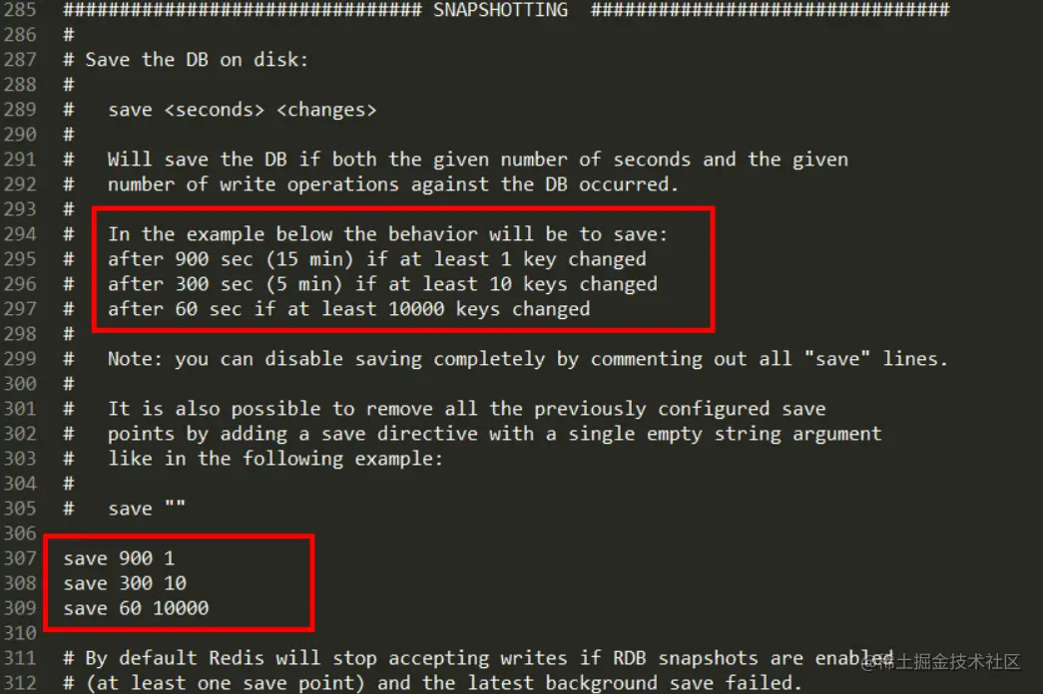
Task: Click the "Will save the DB if both" line
Action: coord(478,160)
